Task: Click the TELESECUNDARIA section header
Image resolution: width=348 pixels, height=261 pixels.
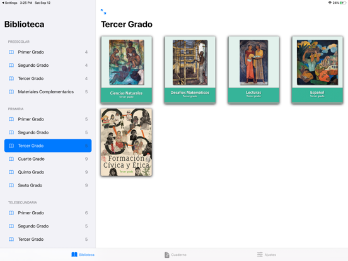Action: 23,202
